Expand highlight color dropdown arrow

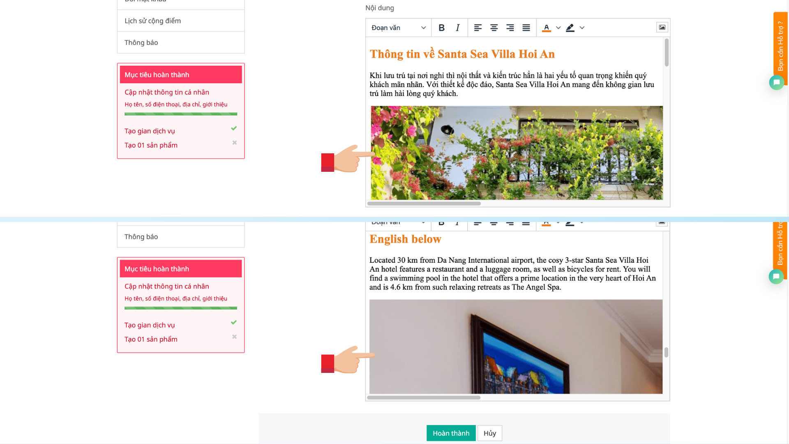pyautogui.click(x=582, y=28)
